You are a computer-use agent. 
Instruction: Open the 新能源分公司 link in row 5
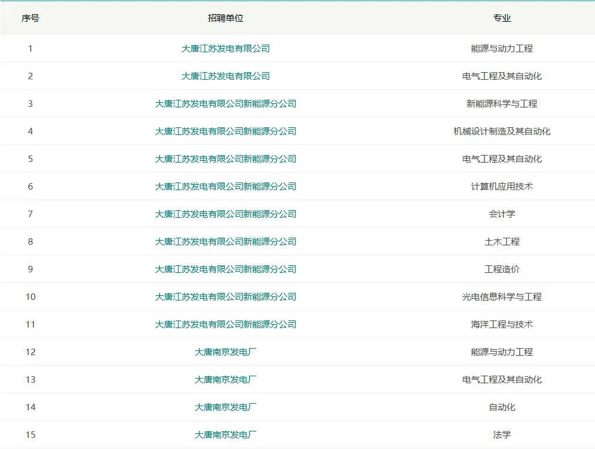(x=225, y=158)
